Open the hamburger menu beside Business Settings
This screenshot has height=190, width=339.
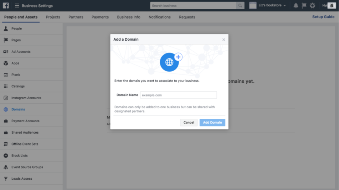click(x=17, y=6)
